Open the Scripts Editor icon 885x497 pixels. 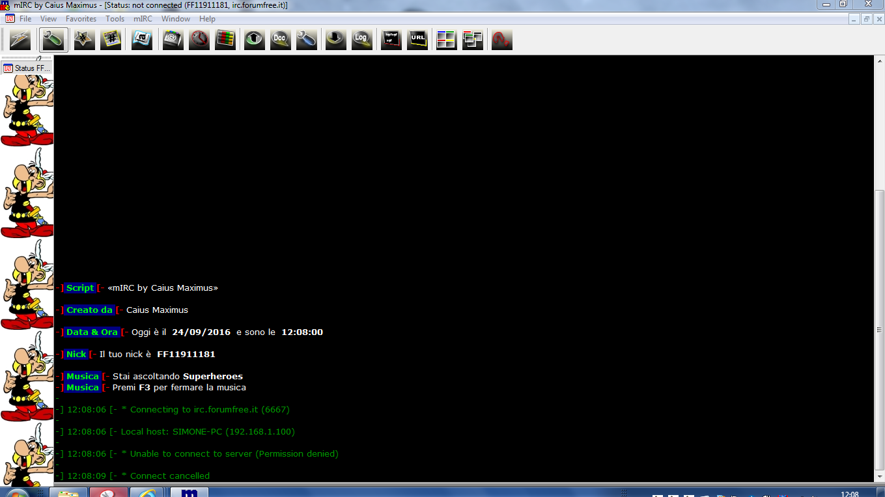coord(142,40)
